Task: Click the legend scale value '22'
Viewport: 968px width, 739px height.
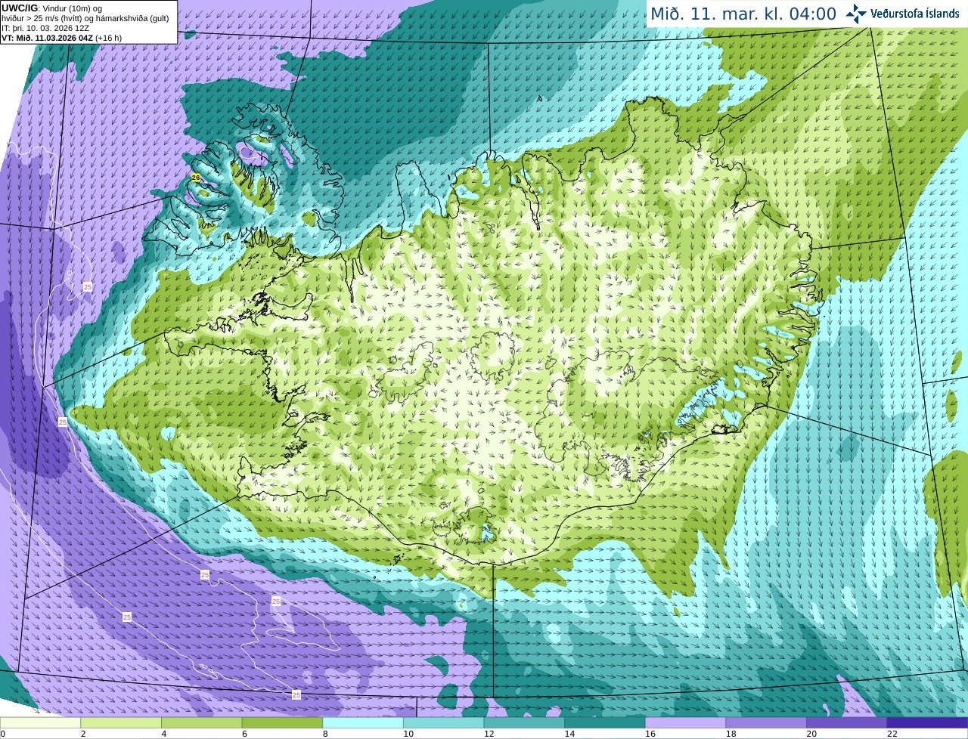Action: click(892, 734)
